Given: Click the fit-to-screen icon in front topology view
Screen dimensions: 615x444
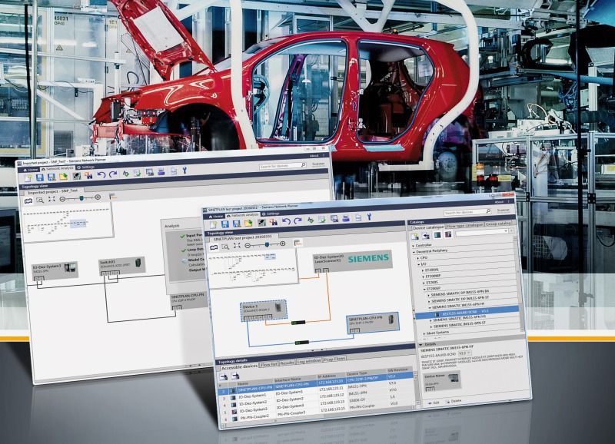Looking at the screenshot, I should click(238, 245).
